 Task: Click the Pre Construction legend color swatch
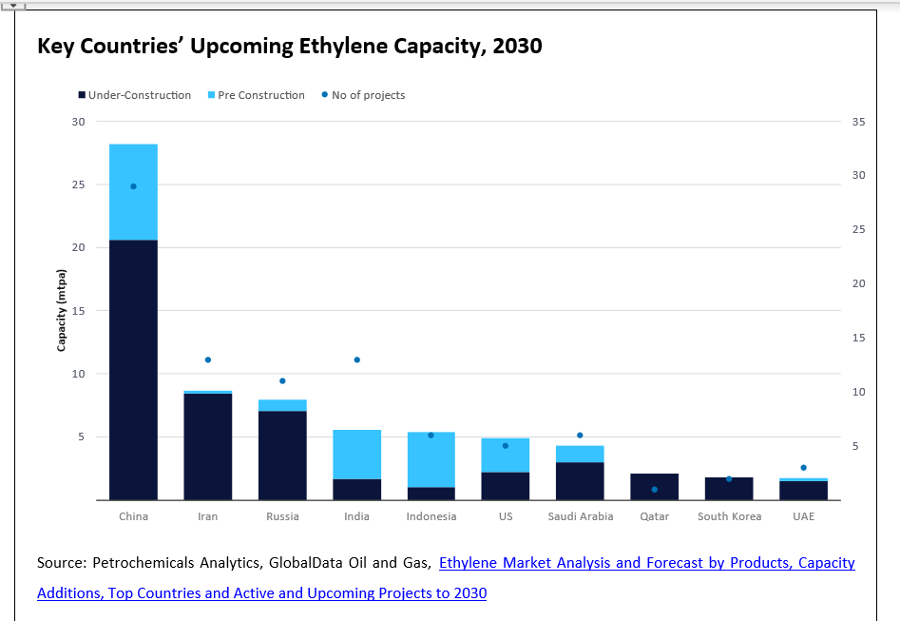click(x=211, y=95)
